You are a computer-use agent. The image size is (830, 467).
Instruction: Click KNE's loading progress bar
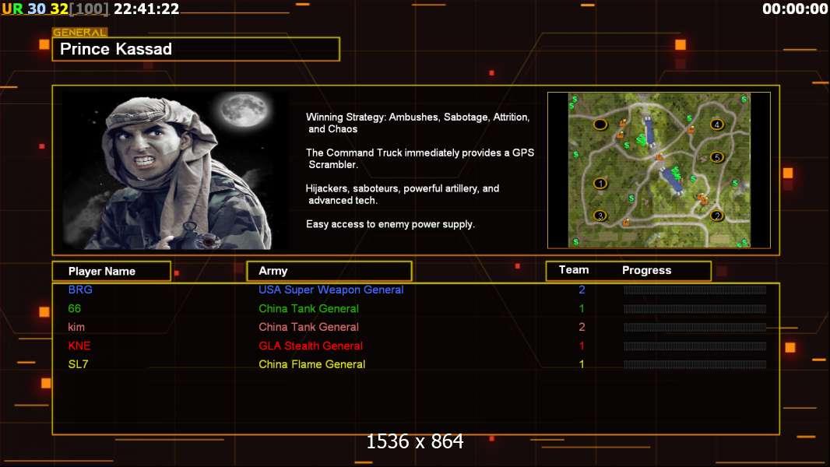coord(695,346)
